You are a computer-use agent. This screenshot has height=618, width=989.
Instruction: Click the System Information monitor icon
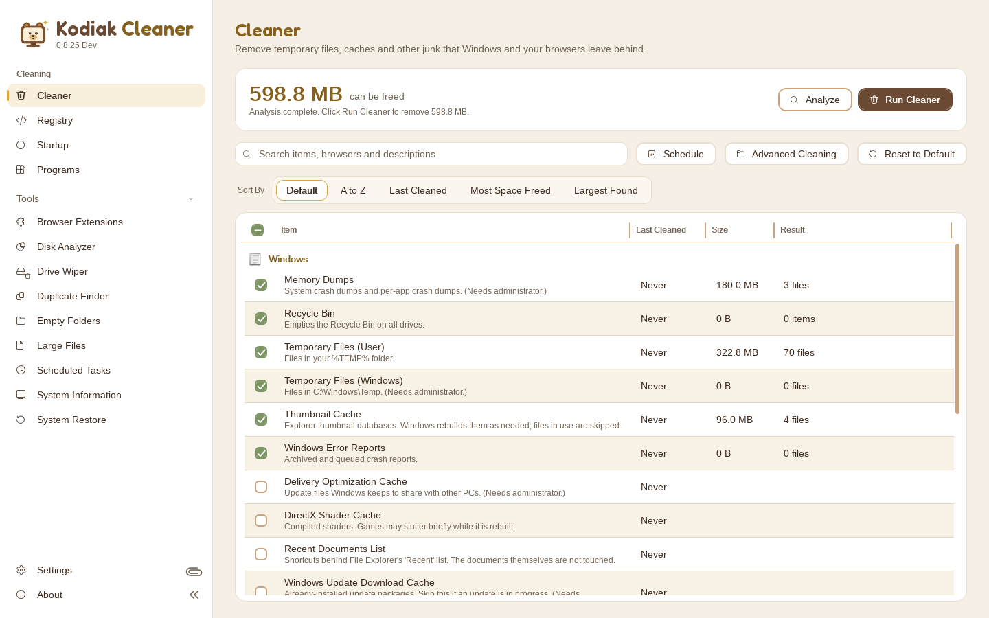(21, 395)
